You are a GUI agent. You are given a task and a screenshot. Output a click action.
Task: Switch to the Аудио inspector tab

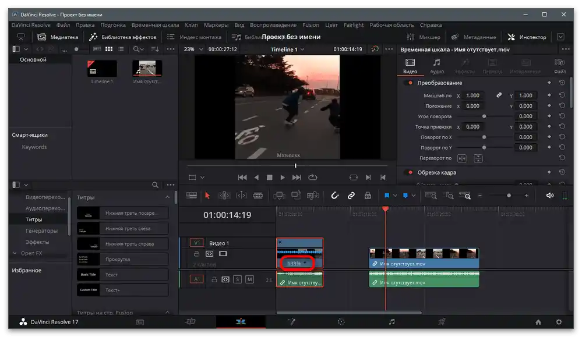[x=437, y=66]
